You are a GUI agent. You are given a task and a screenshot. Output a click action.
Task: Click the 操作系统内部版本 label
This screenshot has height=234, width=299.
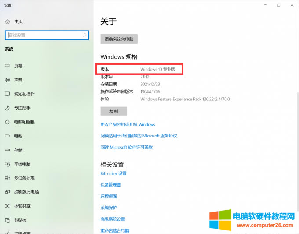coord(117,92)
